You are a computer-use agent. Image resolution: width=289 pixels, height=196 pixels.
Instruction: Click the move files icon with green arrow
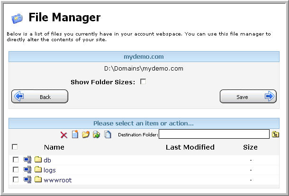tap(96, 134)
